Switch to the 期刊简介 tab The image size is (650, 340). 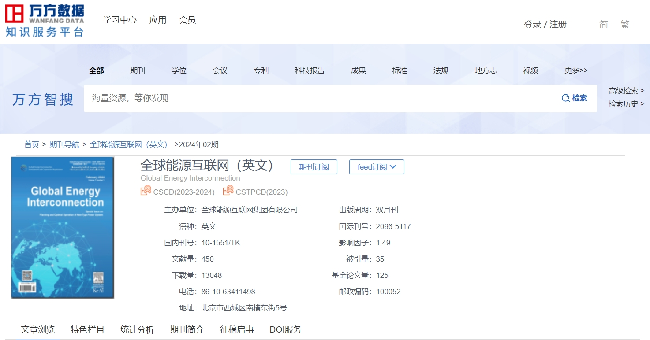pyautogui.click(x=187, y=329)
